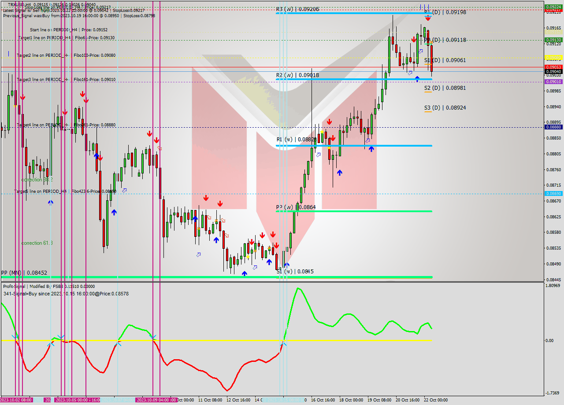Image resolution: width=564 pixels, height=405 pixels.
Task: Click the red 0.09053 price tag
Action: [554, 67]
